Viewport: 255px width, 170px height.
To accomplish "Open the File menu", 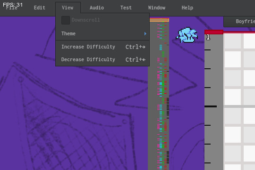I will (x=12, y=8).
